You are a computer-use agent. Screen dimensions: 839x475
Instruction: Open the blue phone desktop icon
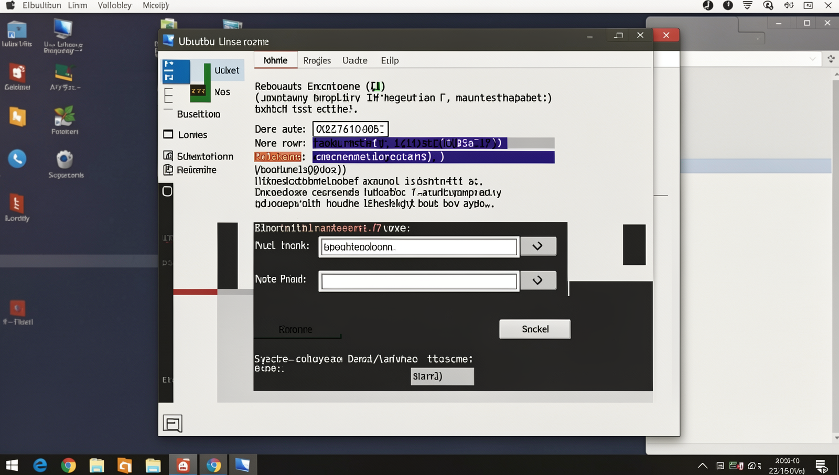(17, 158)
